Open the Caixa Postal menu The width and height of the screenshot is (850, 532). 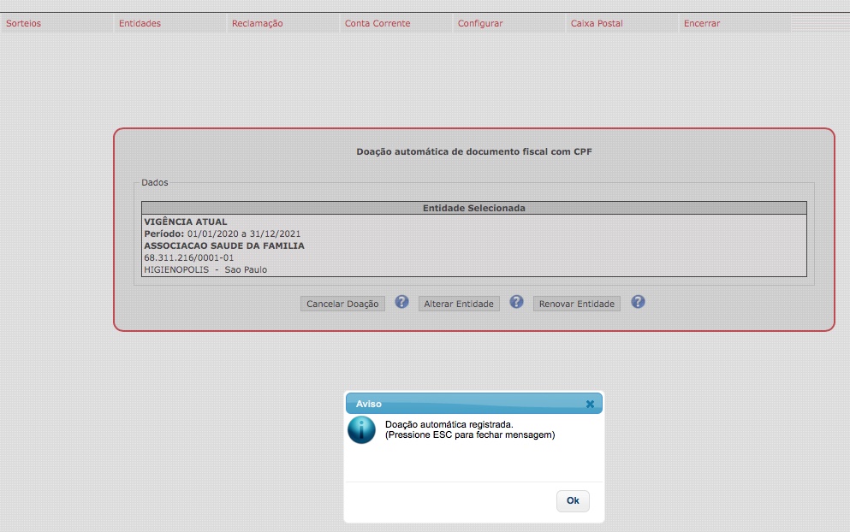click(597, 23)
